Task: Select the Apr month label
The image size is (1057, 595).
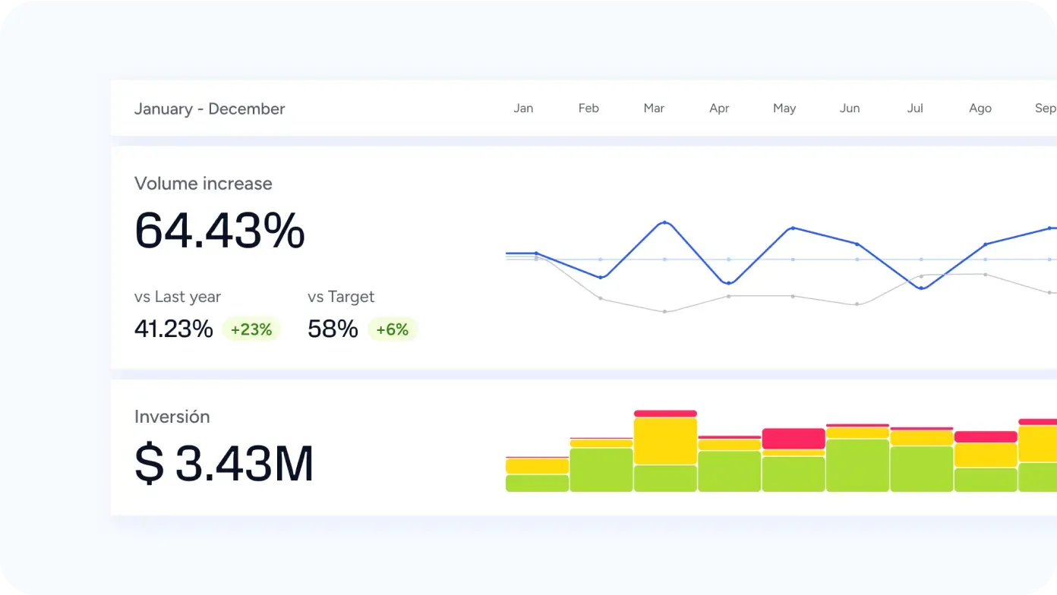Action: (x=719, y=108)
